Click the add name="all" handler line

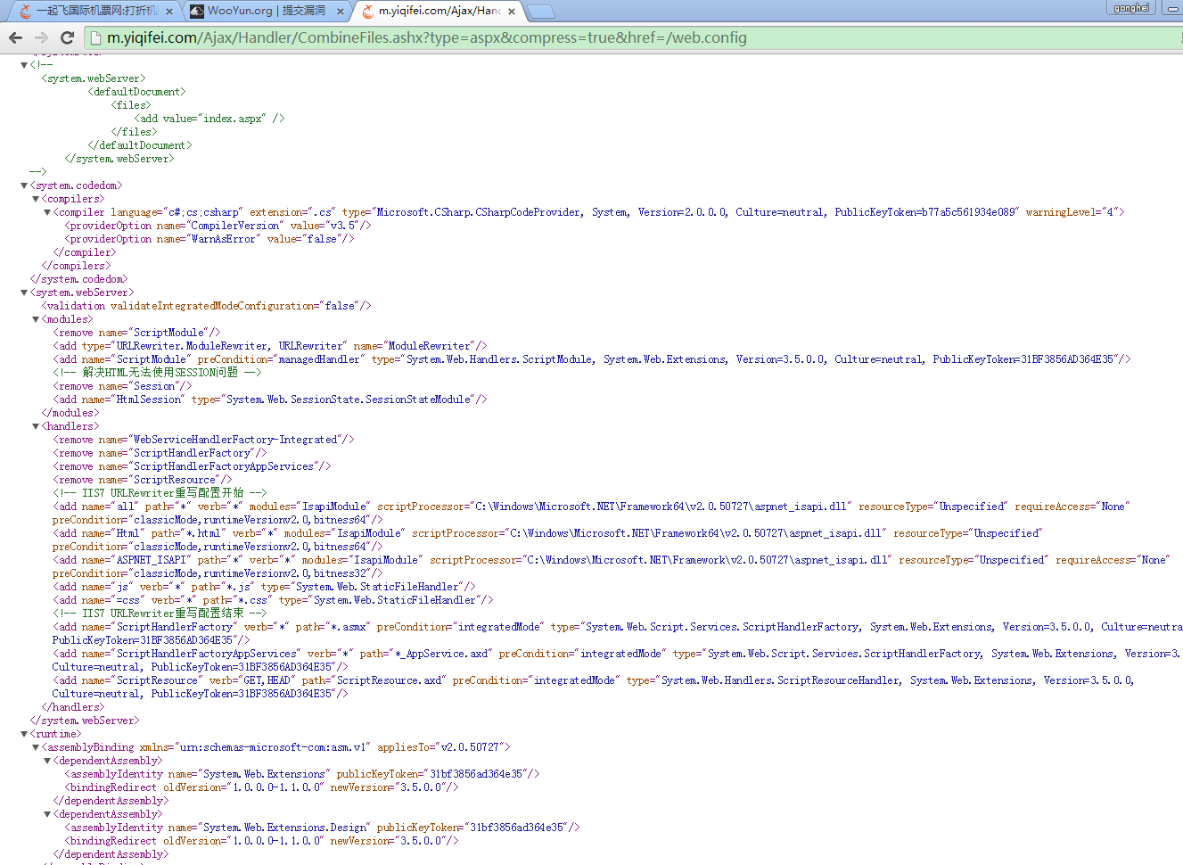point(591,513)
